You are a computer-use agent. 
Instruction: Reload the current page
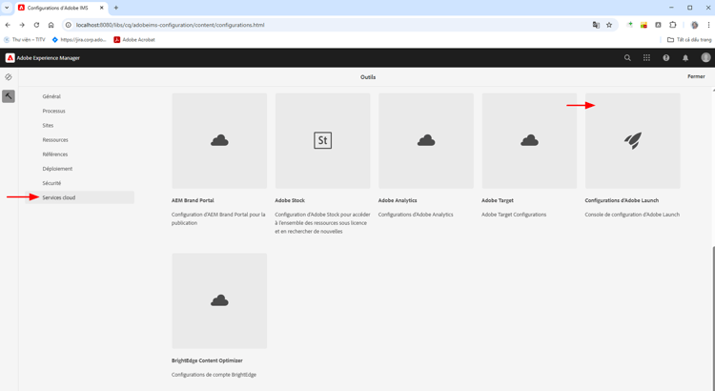click(x=36, y=25)
